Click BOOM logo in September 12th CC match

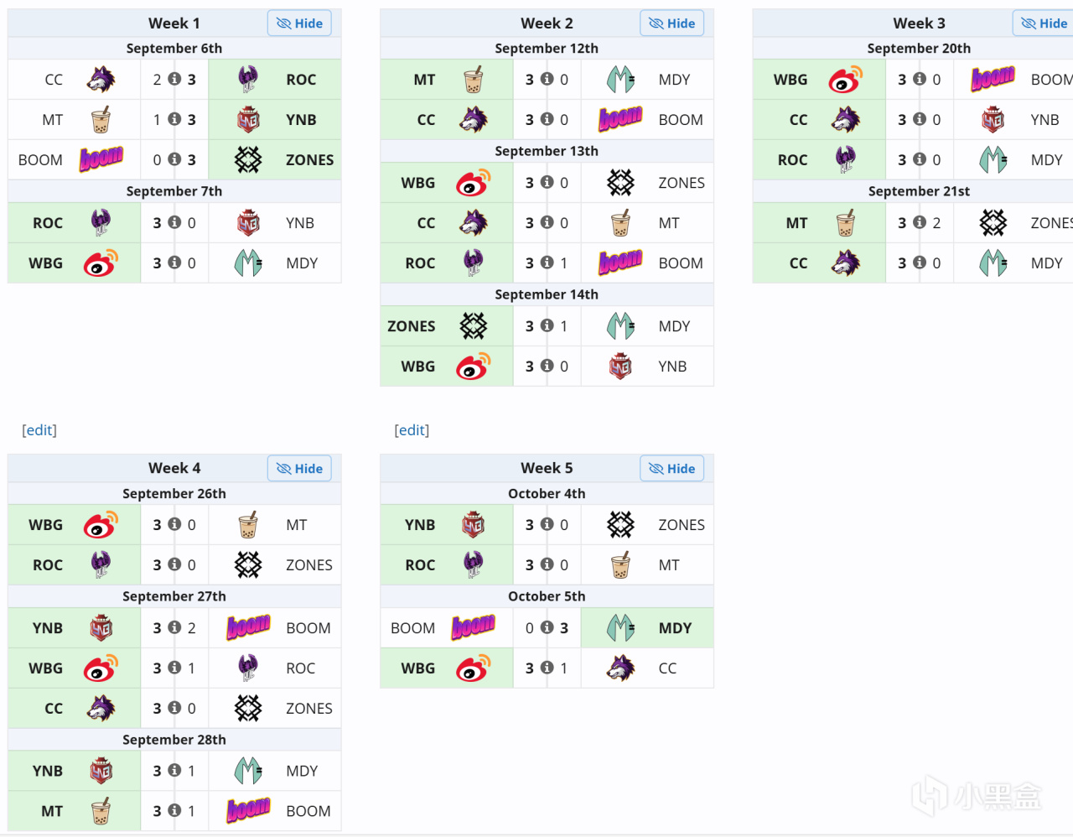(x=620, y=120)
